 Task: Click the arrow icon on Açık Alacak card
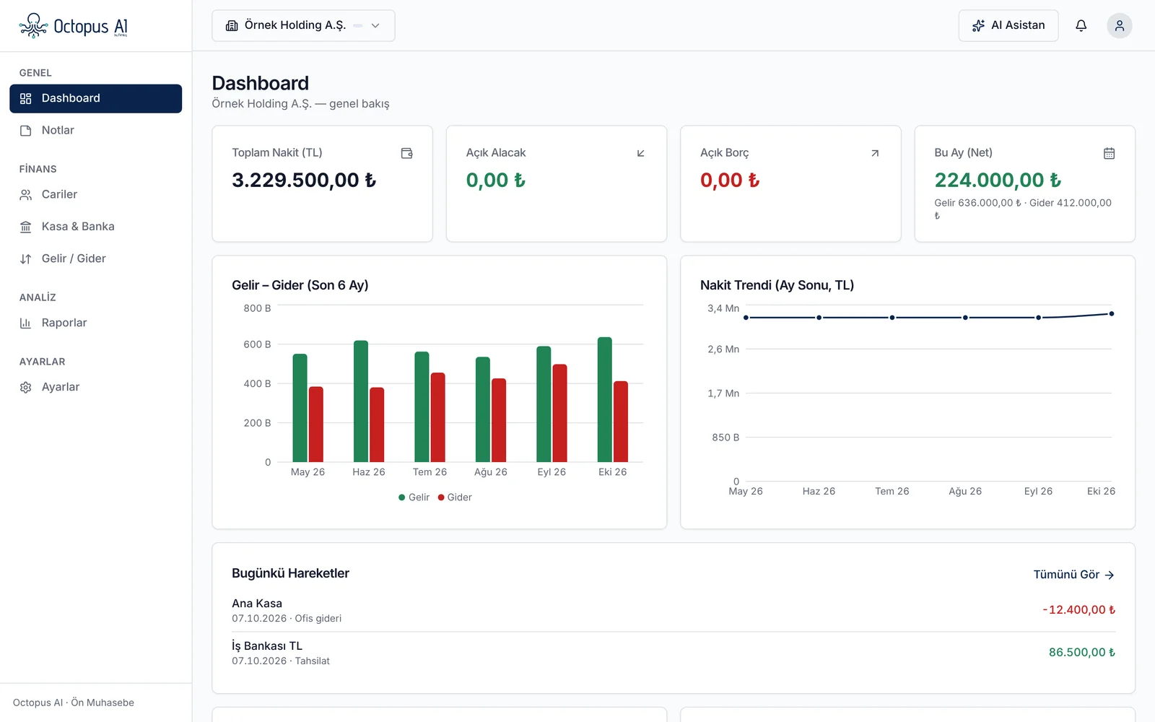pyautogui.click(x=640, y=153)
